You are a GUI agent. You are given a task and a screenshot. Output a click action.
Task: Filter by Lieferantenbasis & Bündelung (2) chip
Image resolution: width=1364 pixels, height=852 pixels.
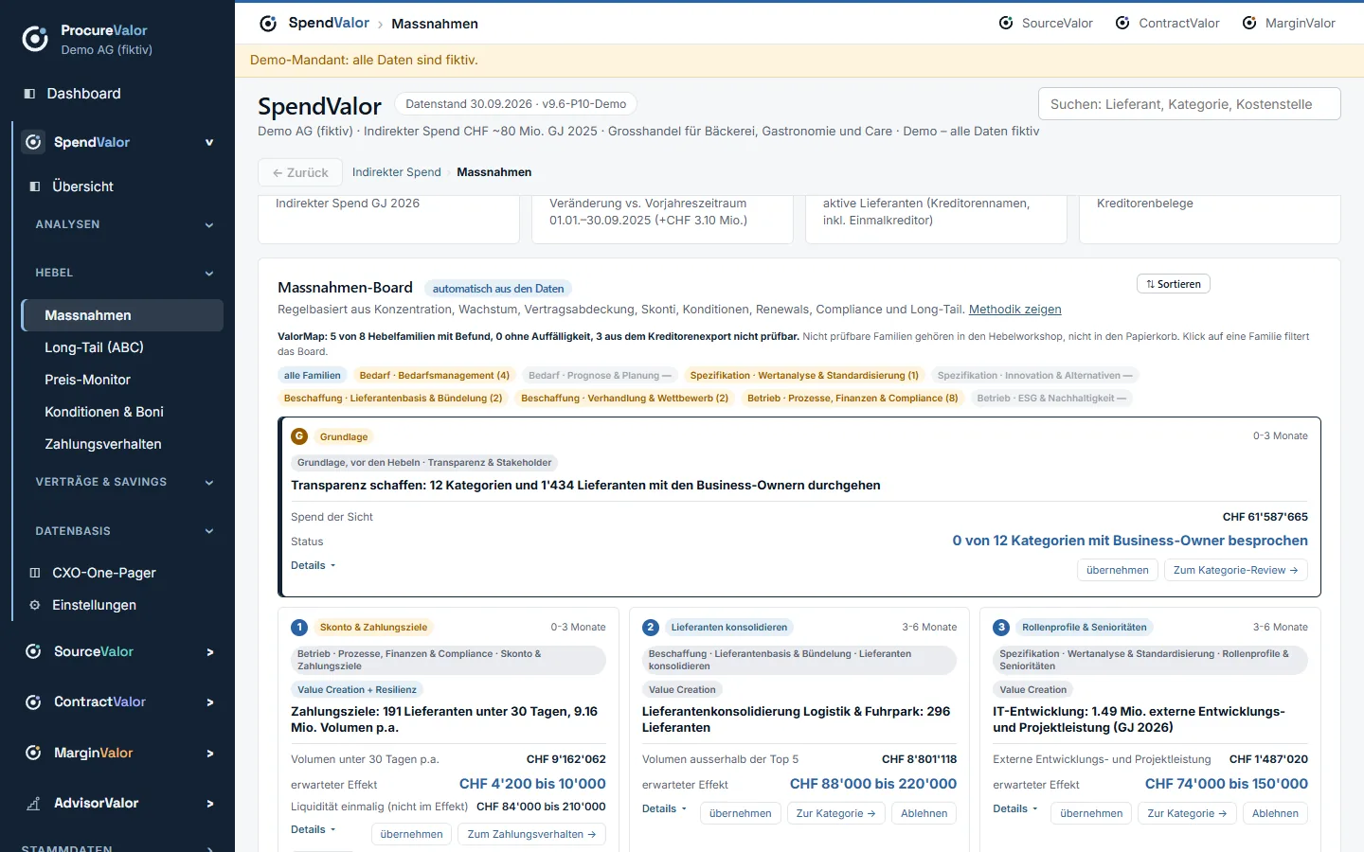click(x=393, y=399)
